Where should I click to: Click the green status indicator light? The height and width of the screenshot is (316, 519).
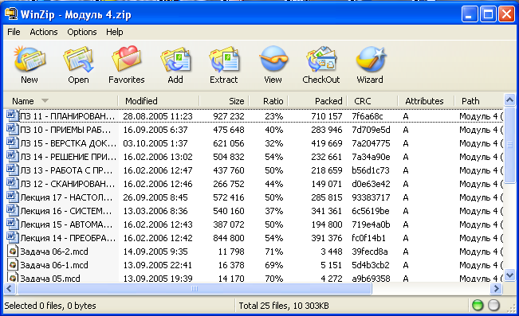point(478,305)
